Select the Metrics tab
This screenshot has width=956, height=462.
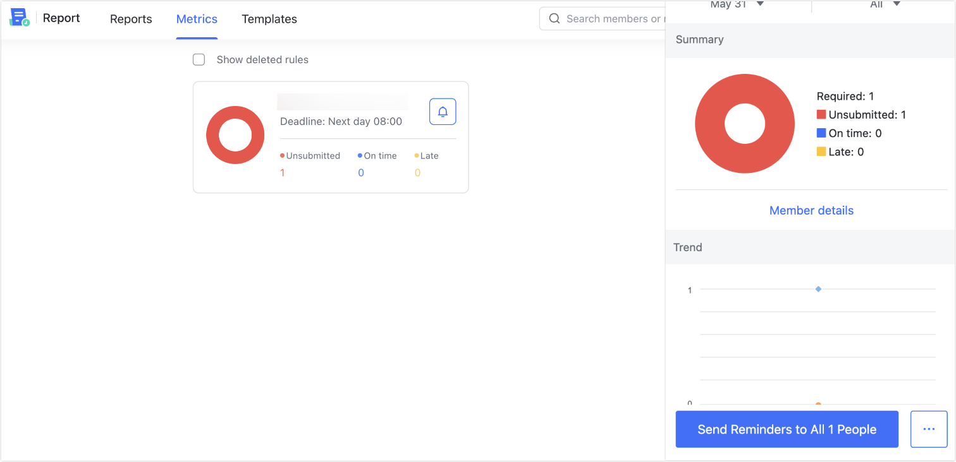197,19
